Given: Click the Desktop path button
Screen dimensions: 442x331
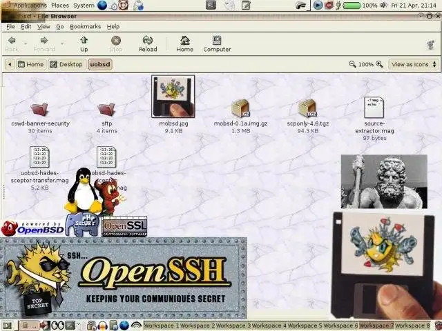Looking at the screenshot, I should [x=66, y=64].
